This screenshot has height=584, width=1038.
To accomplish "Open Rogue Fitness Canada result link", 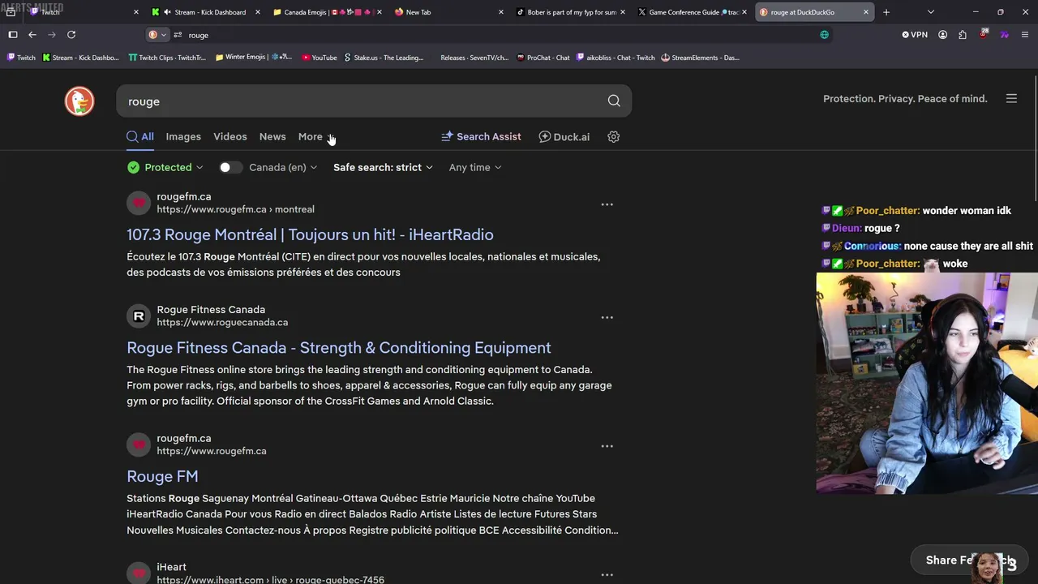I will [339, 347].
